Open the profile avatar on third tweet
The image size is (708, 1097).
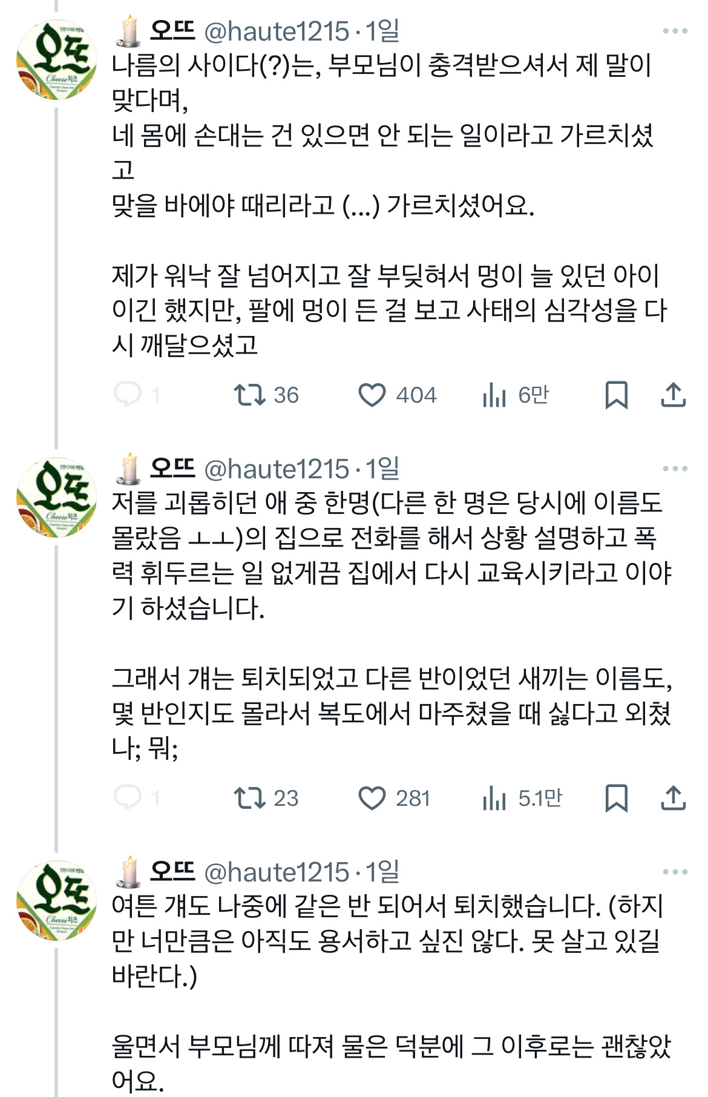point(56,900)
